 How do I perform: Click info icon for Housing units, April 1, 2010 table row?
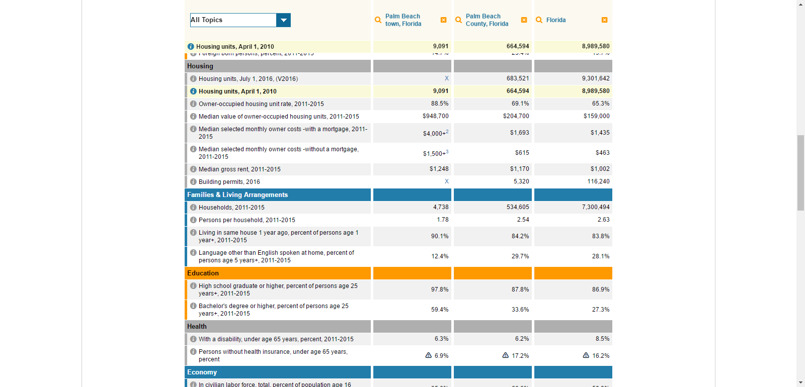coord(193,91)
